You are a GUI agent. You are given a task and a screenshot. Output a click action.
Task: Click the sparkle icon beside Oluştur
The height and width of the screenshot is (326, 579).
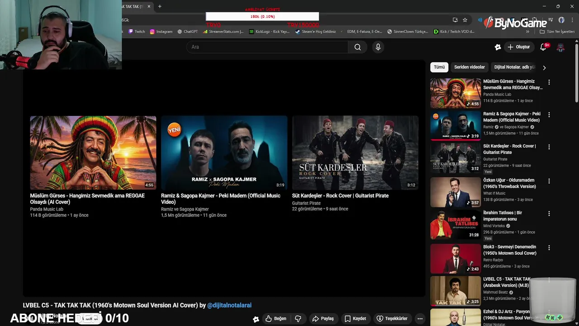coord(498,47)
